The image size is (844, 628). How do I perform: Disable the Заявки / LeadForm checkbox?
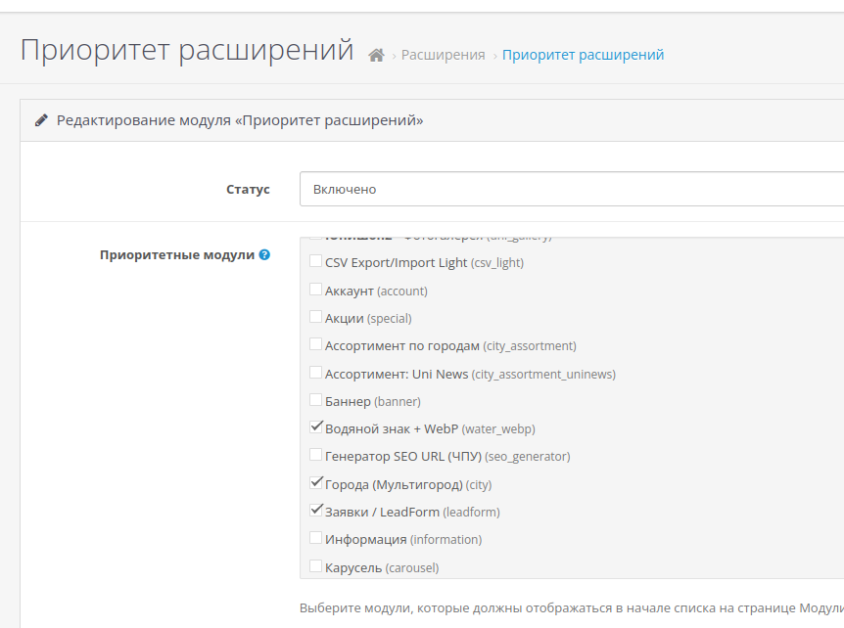coord(316,511)
